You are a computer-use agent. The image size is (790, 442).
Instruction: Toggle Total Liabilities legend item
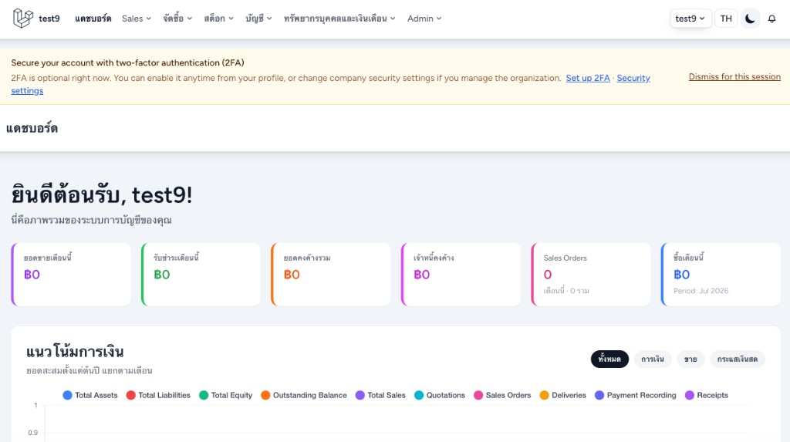coord(158,395)
